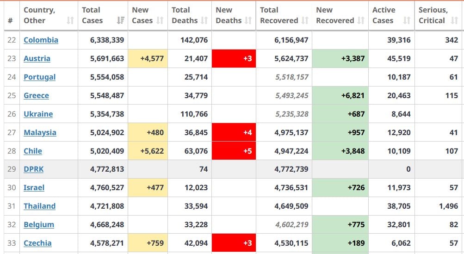This screenshot has height=254, width=464.
Task: Select Greece serious critical value 115
Action: click(x=452, y=96)
